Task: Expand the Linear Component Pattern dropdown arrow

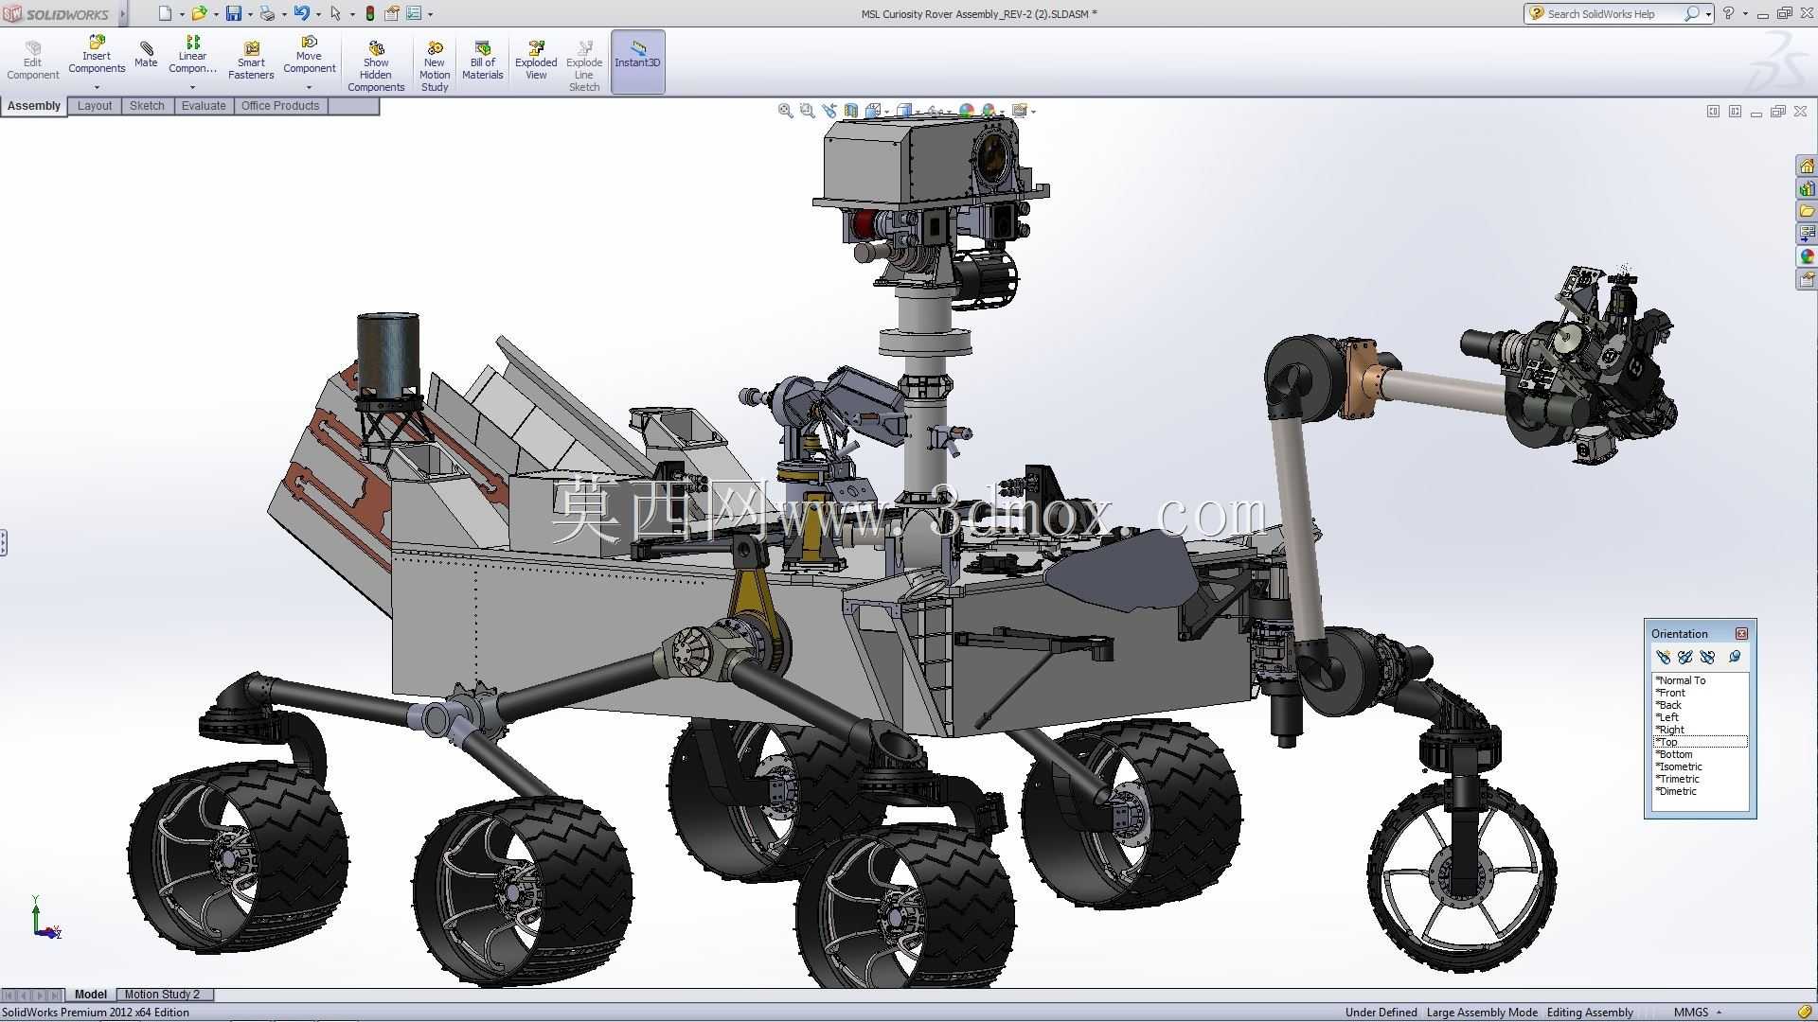Action: (192, 87)
